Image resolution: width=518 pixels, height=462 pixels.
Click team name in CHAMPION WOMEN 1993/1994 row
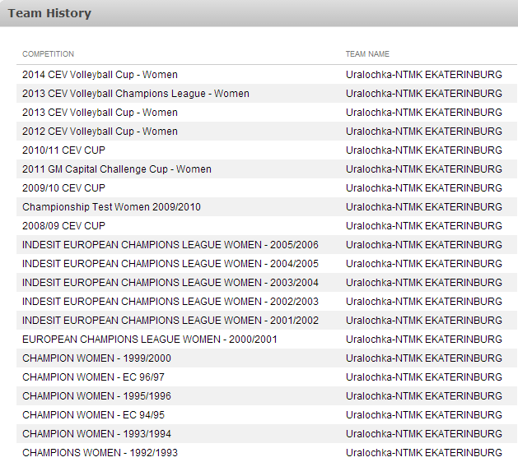click(x=424, y=434)
